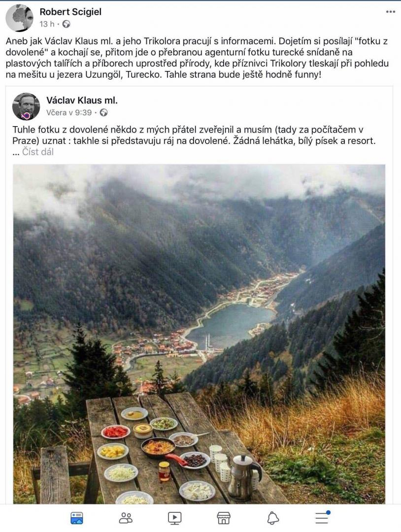Click the Včera v 9:39 timestamp
The width and height of the screenshot is (401, 532).
point(69,113)
